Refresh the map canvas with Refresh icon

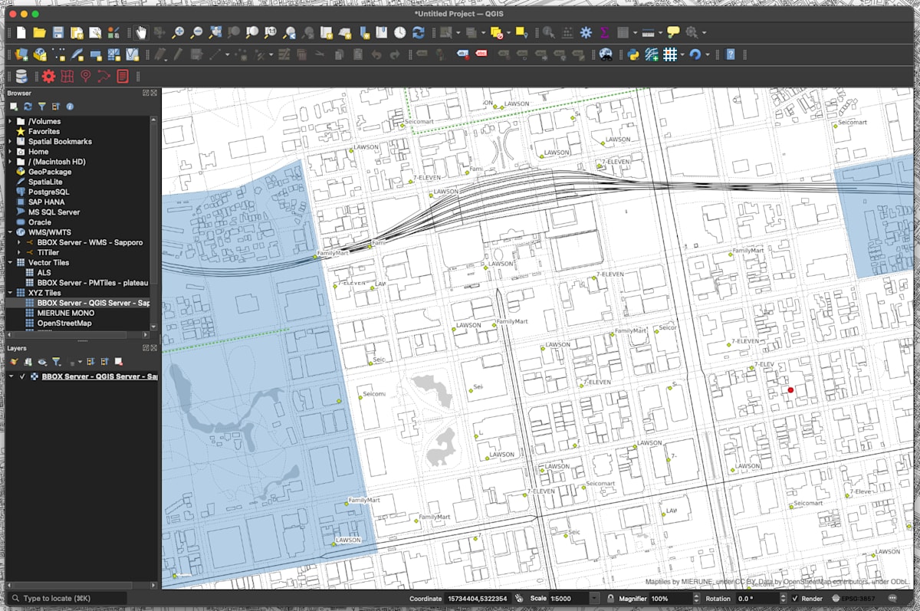coord(419,32)
